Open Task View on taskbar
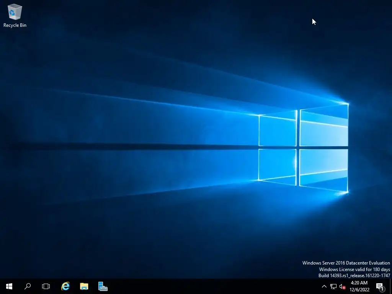The height and width of the screenshot is (294, 392). coord(46,286)
